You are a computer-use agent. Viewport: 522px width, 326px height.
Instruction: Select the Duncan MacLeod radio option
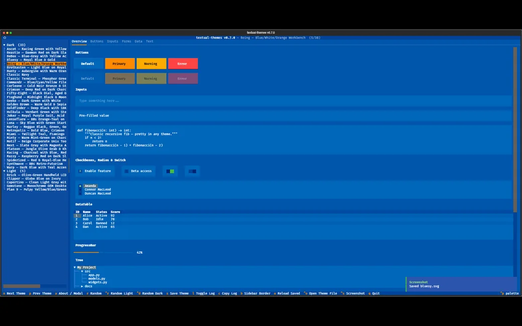pyautogui.click(x=95, y=193)
